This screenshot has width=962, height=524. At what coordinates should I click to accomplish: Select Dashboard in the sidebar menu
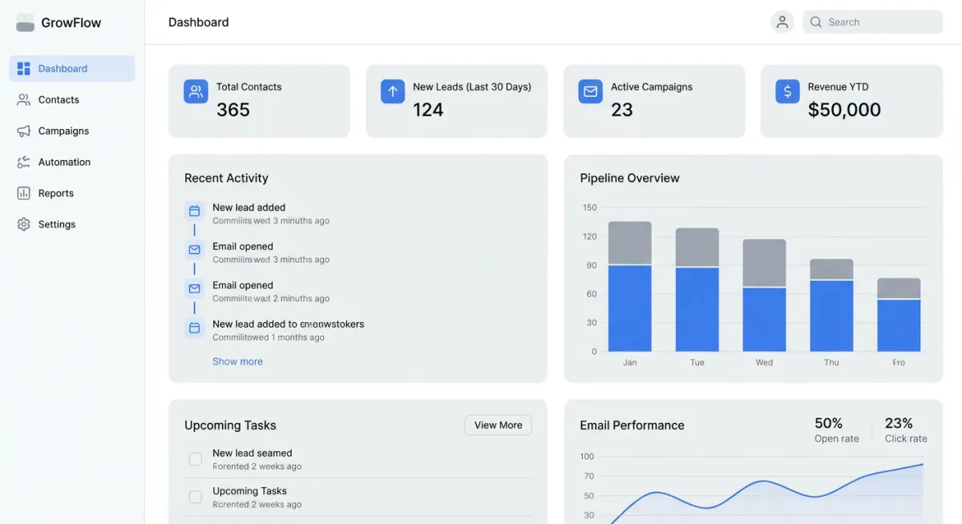tap(62, 68)
